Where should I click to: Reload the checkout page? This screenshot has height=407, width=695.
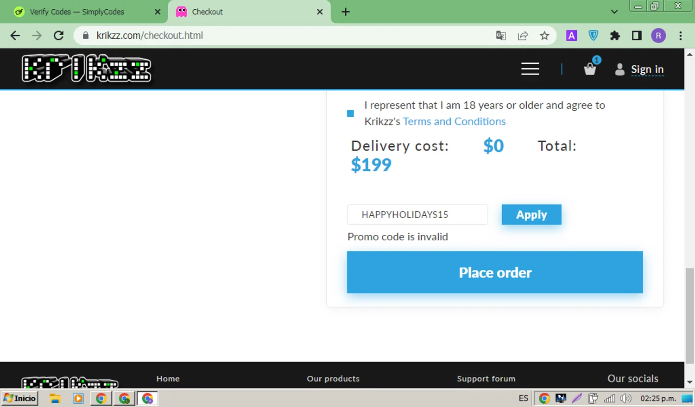click(58, 36)
